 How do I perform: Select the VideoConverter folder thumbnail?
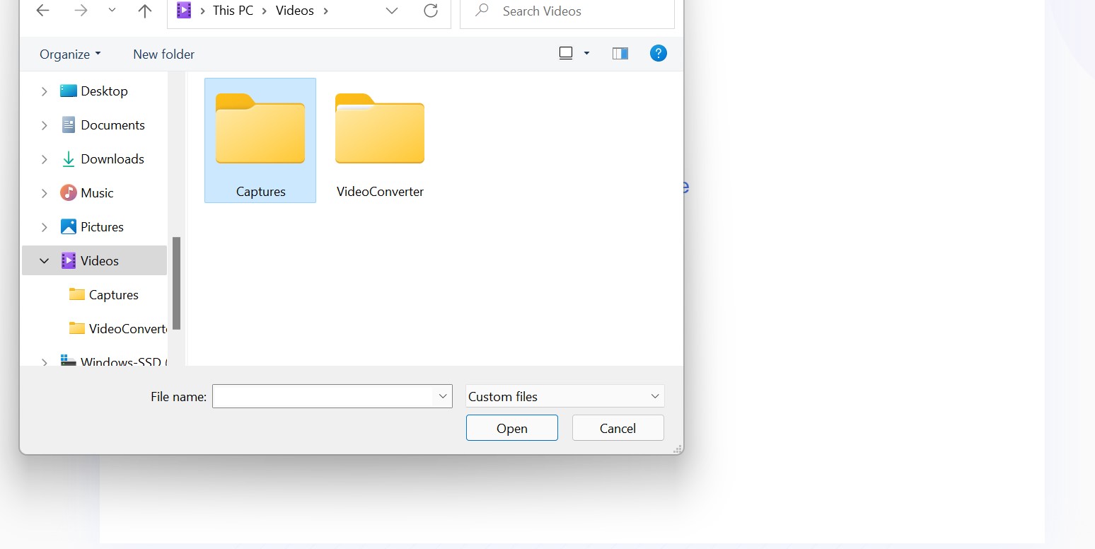click(380, 140)
